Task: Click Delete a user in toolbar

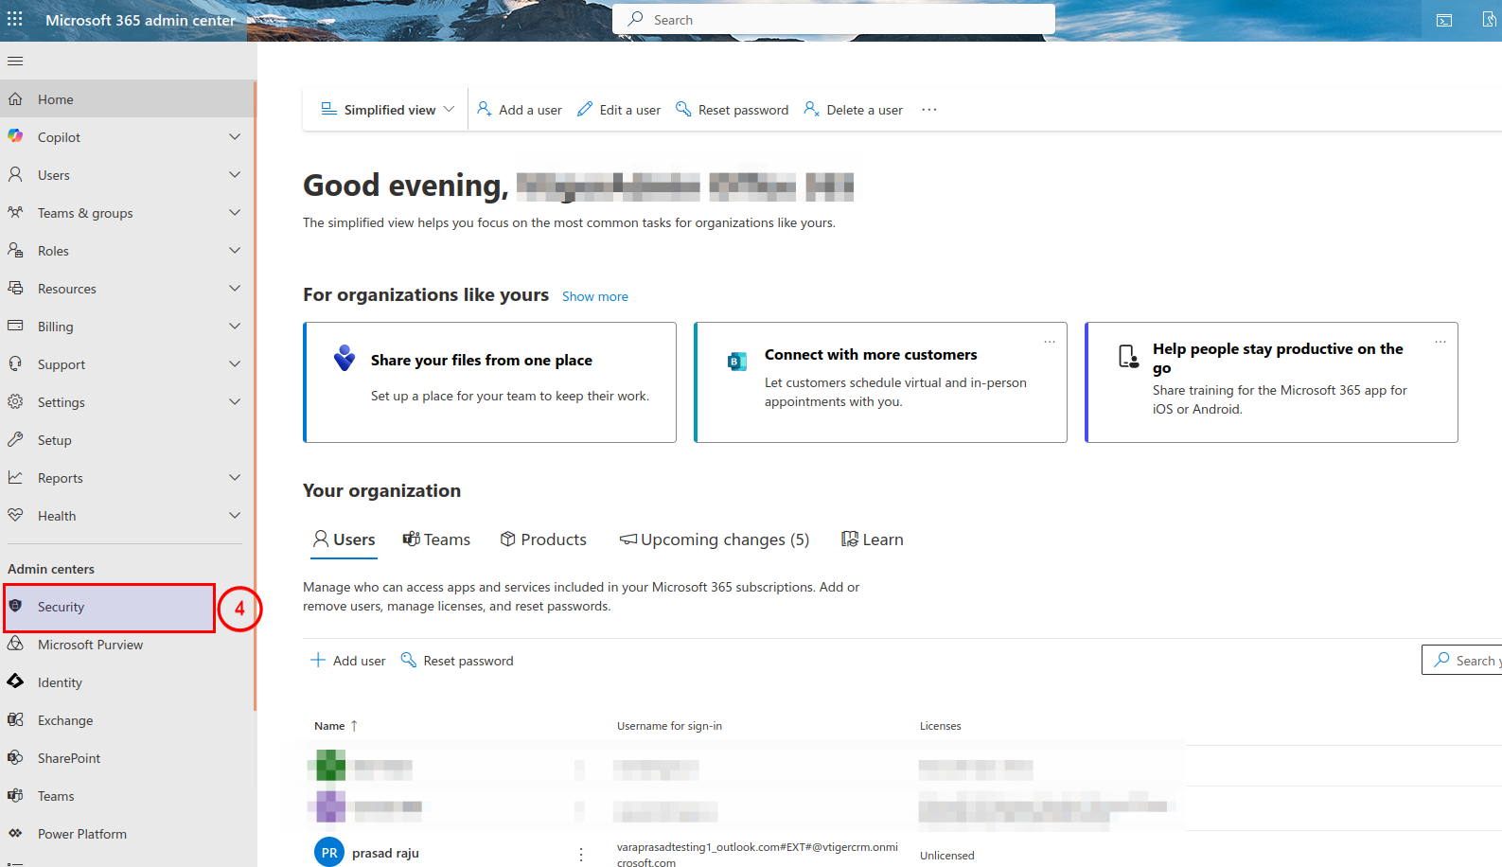Action: pyautogui.click(x=853, y=110)
